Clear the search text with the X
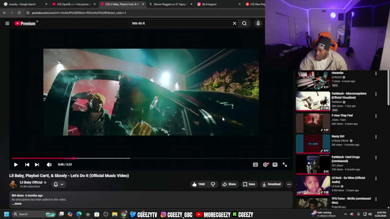This screenshot has width=390, height=219. click(235, 23)
